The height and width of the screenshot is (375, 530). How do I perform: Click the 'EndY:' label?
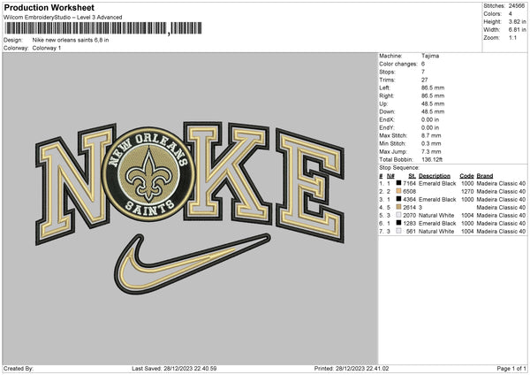(387, 127)
